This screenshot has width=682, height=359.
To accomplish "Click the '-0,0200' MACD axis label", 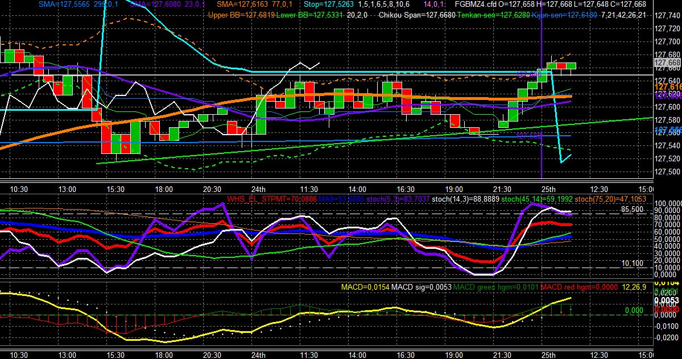I will [x=667, y=337].
